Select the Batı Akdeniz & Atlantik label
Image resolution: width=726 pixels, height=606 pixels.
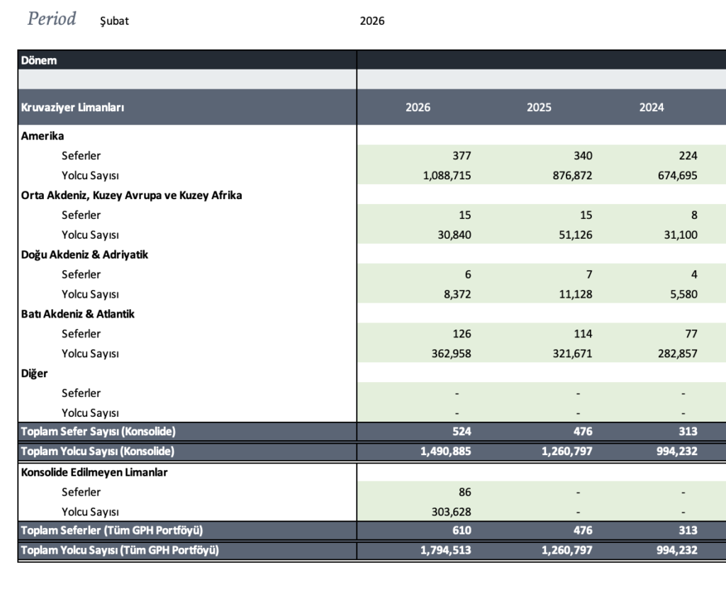point(78,314)
